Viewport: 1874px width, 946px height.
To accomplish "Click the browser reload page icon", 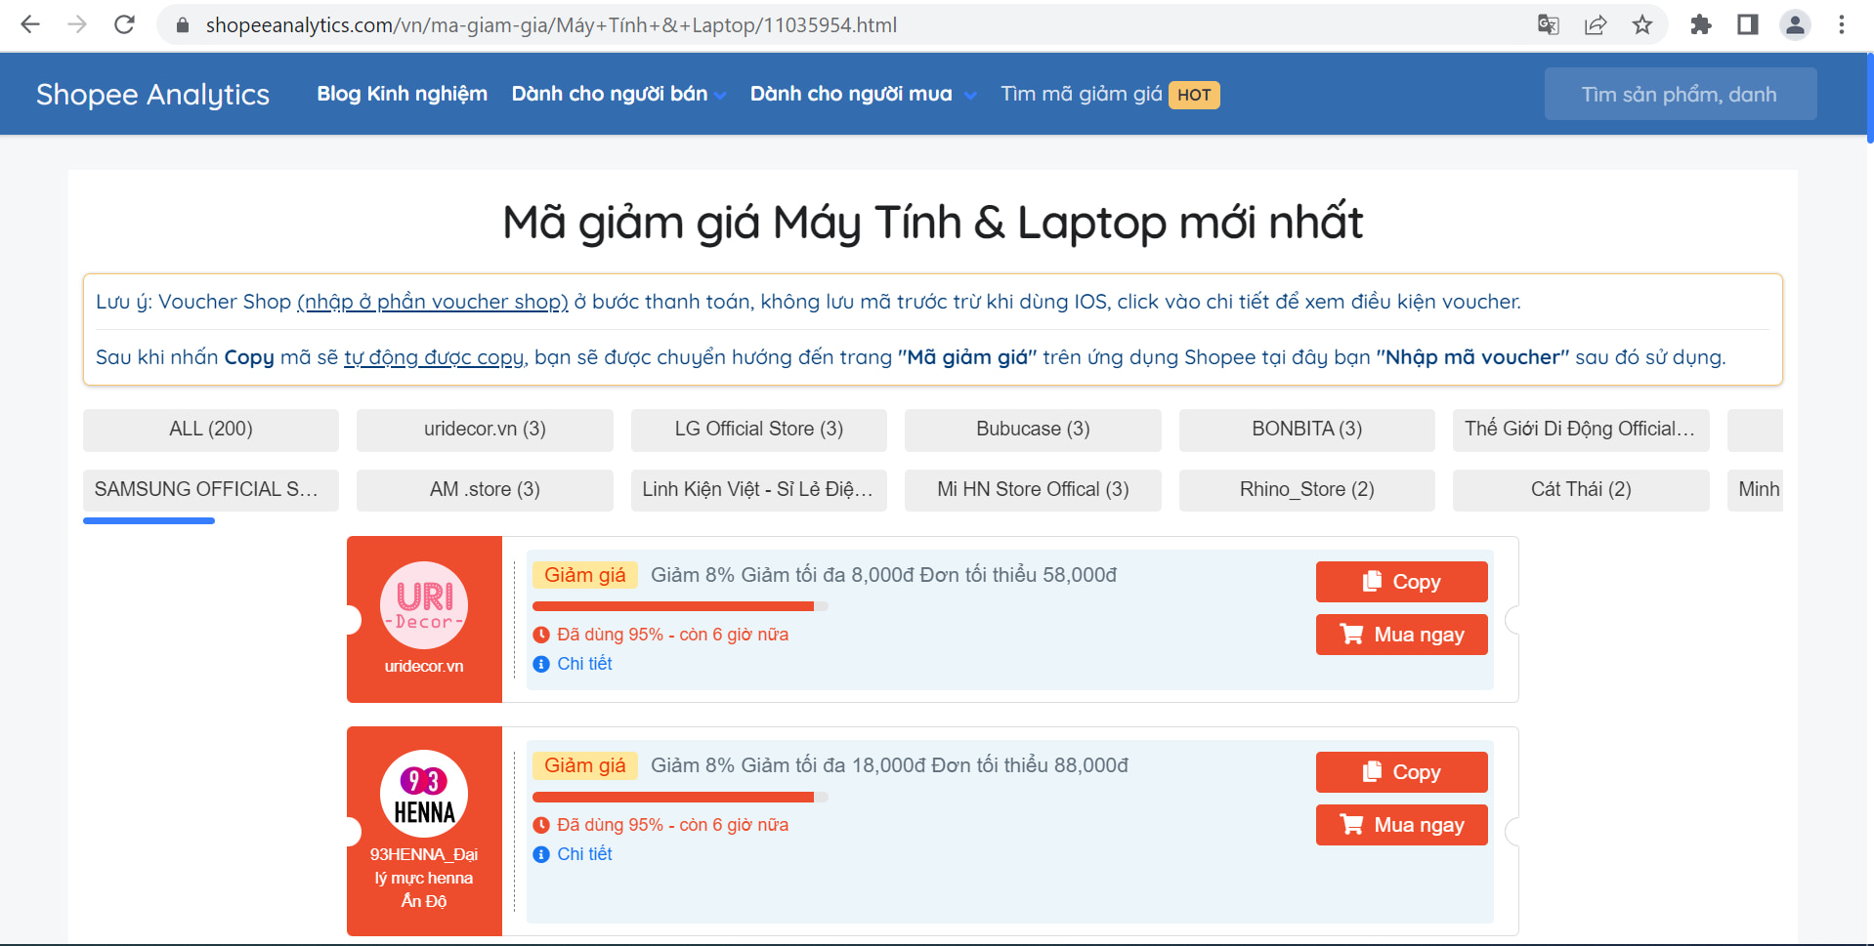I will (124, 24).
